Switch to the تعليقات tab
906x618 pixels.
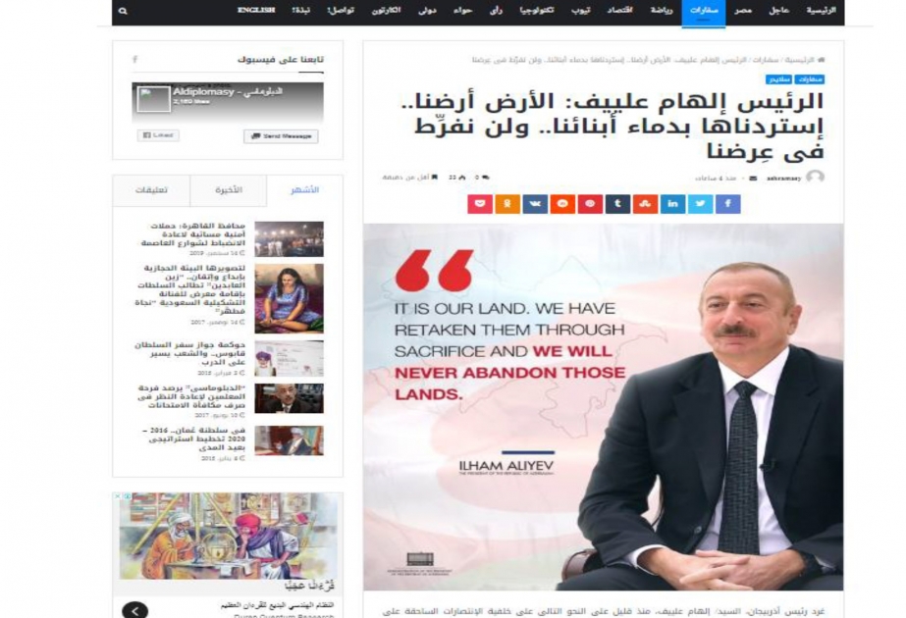pyautogui.click(x=151, y=190)
